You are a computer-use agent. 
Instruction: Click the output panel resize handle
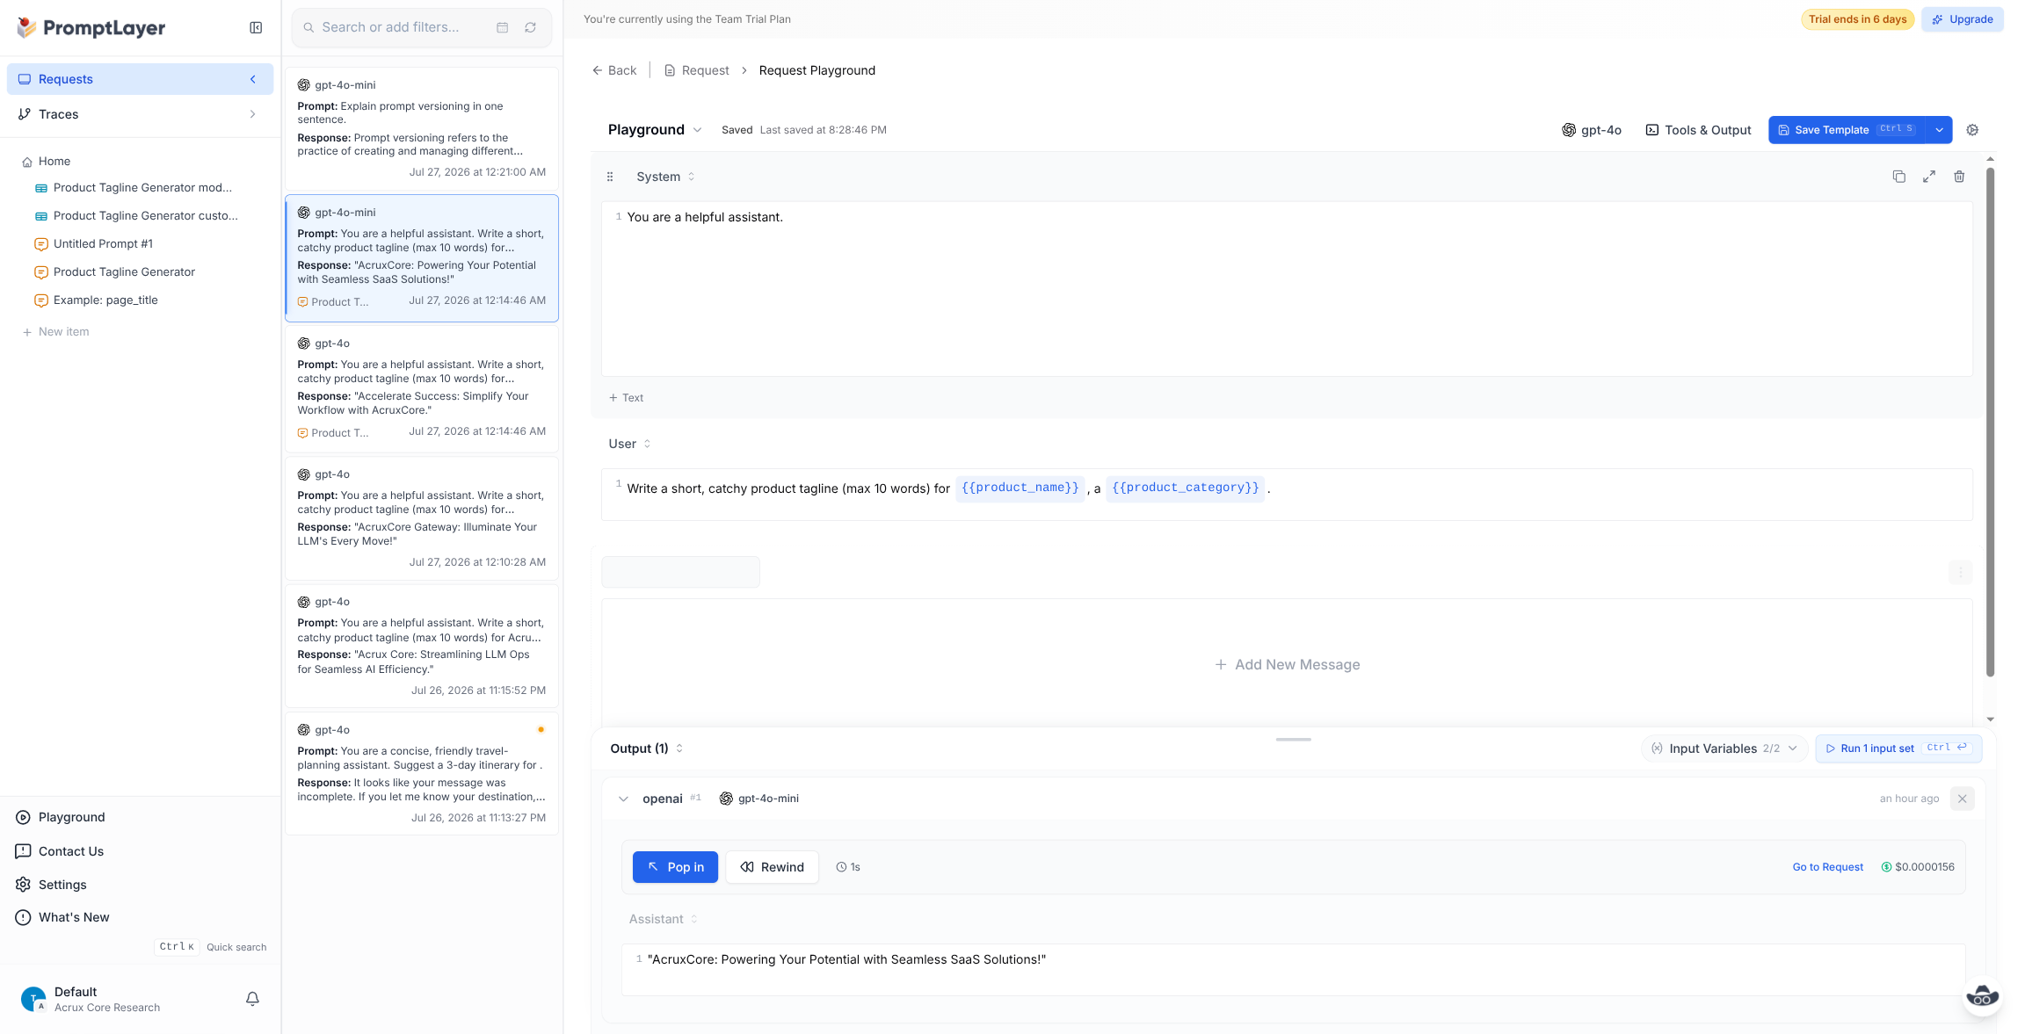pyautogui.click(x=1293, y=740)
